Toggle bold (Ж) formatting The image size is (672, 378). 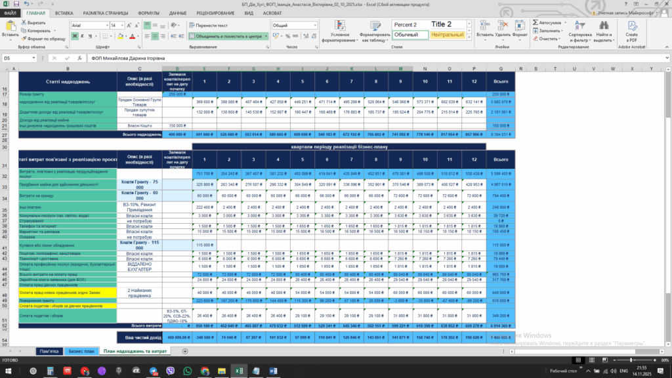tap(73, 36)
